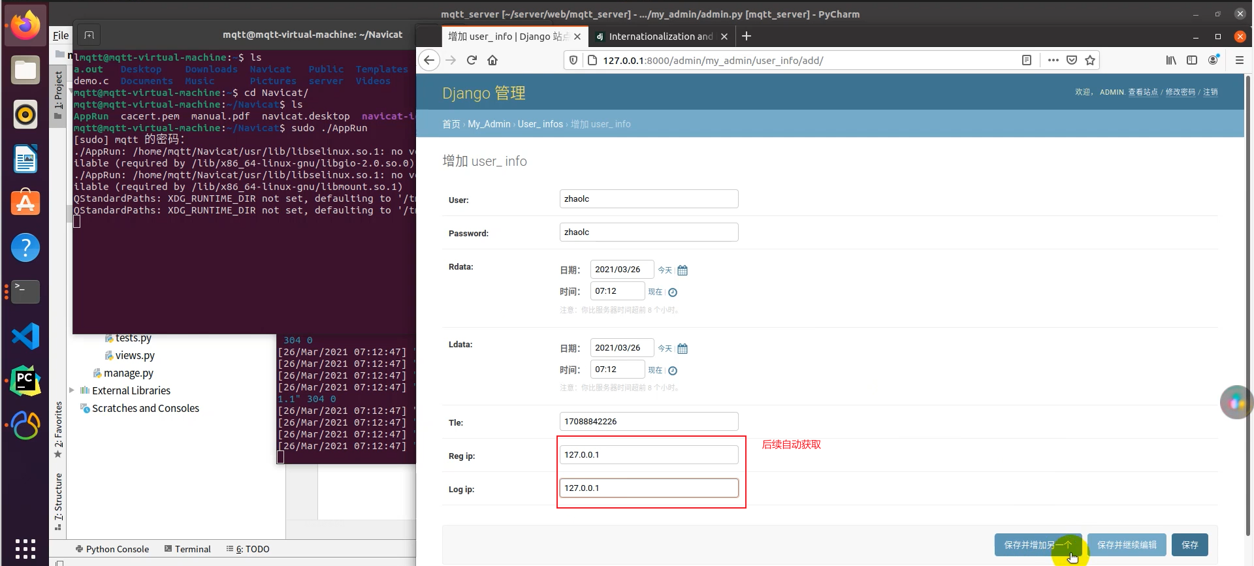The height and width of the screenshot is (566, 1254).
Task: Open Files manager in the dock
Action: click(25, 70)
